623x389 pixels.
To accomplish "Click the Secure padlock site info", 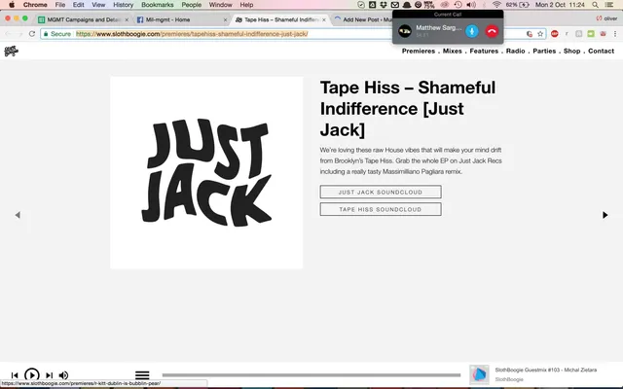I will pyautogui.click(x=57, y=34).
